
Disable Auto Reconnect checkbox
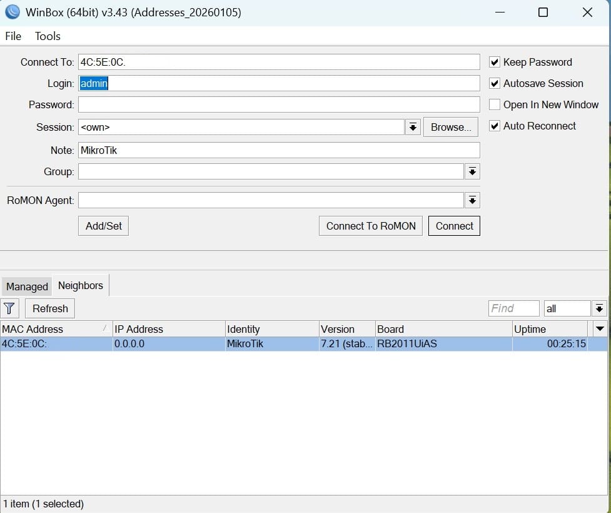pos(495,126)
